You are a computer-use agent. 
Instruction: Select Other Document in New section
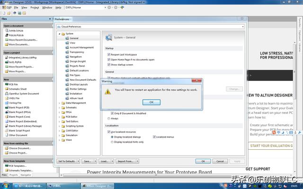click(x=18, y=135)
